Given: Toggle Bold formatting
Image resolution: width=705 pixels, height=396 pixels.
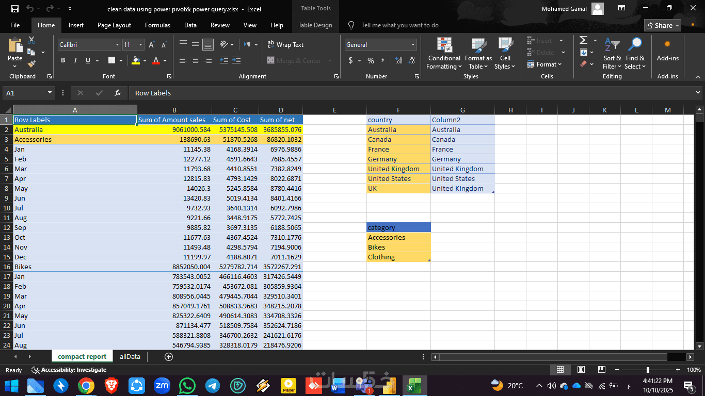Looking at the screenshot, I should coord(63,60).
